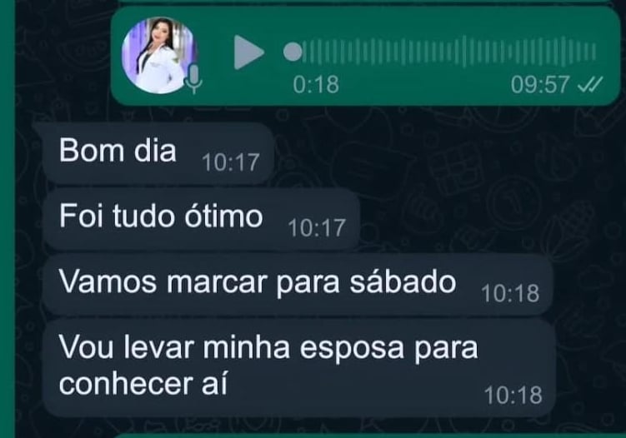Image resolution: width=626 pixels, height=438 pixels.
Task: Select the "Bom dia" message bubble
Action: coord(158,153)
